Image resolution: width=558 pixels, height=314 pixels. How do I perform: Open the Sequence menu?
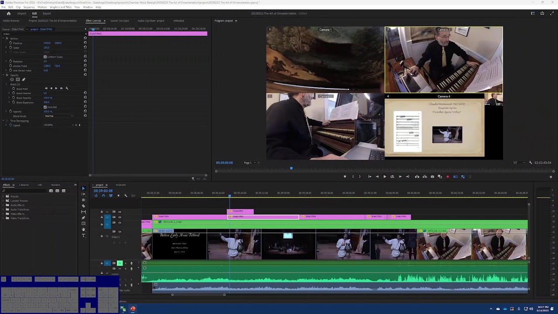tap(29, 7)
